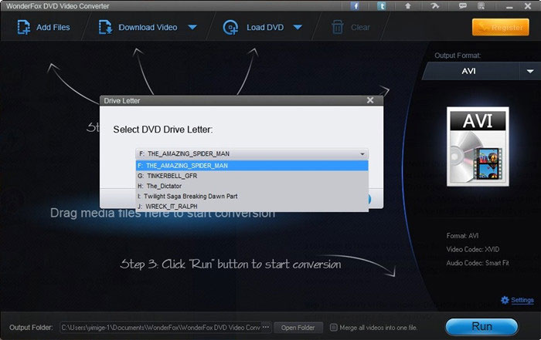The width and height of the screenshot is (541, 340).
Task: Choose H: The_Dictator drive entry
Action: [x=252, y=186]
